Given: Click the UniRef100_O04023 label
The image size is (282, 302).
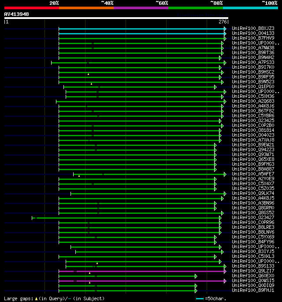Looking at the screenshot, I should [253, 135].
